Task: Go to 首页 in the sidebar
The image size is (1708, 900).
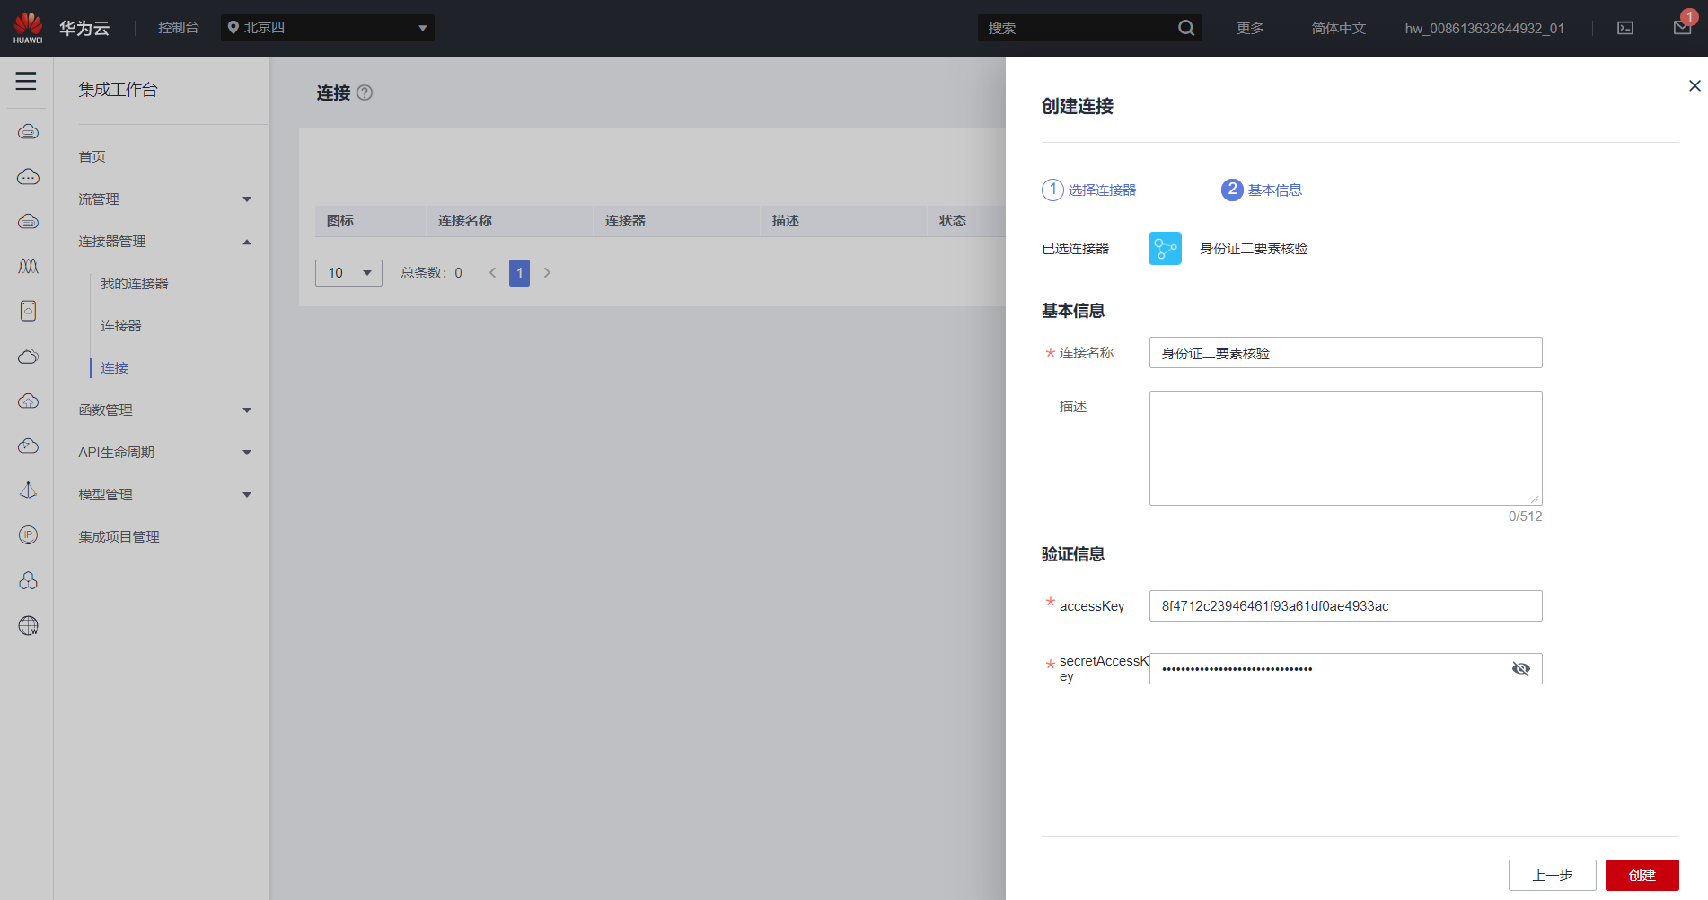Action: [x=92, y=157]
